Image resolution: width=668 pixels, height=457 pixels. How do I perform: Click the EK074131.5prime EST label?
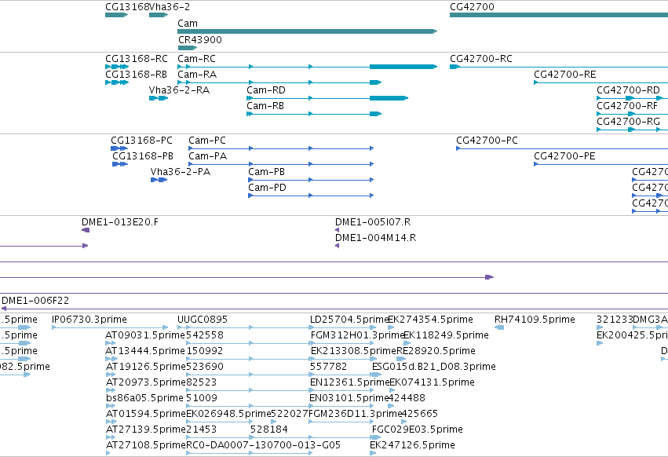[432, 382]
